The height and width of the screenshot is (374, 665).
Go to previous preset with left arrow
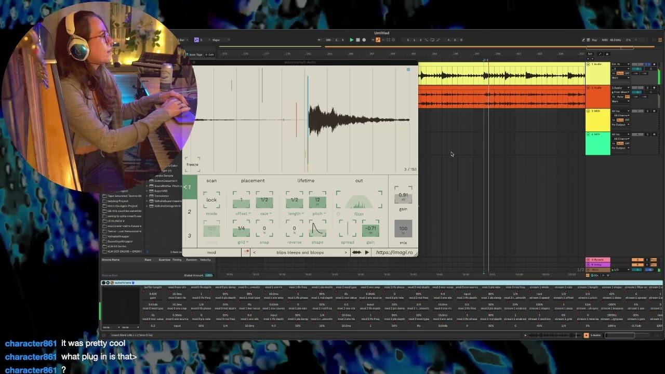(254, 252)
